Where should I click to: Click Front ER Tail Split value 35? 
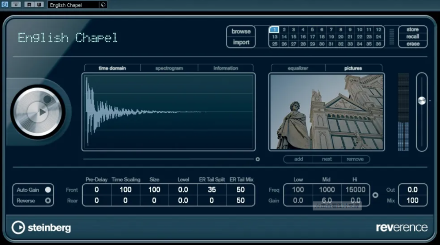212,190
